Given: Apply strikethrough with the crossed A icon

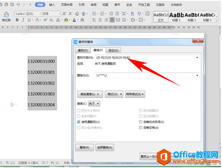Looking at the screenshot, I should pos(37,20).
